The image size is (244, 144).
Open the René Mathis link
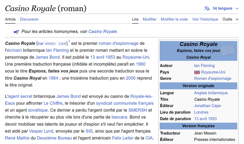click(17, 138)
